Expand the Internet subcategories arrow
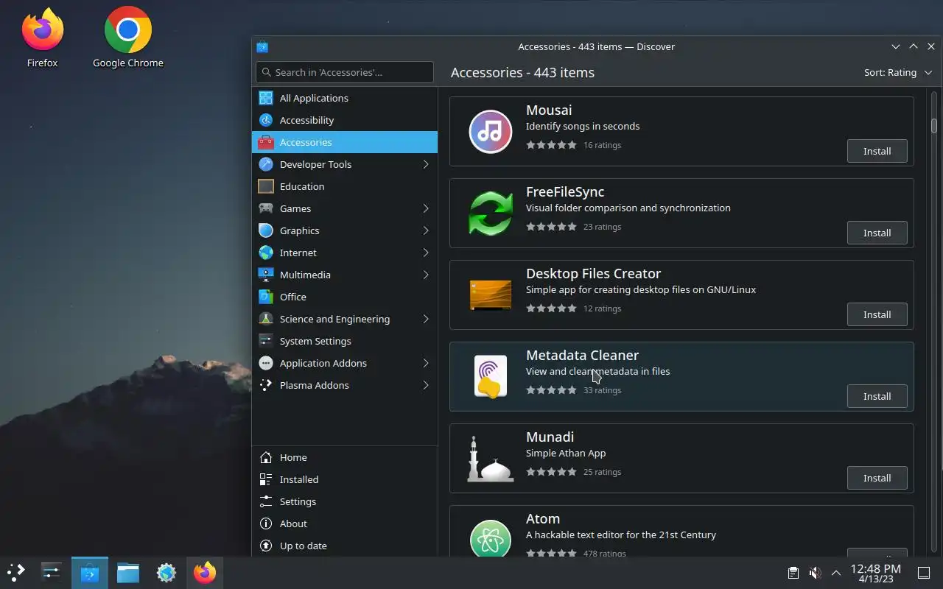943x589 pixels. click(426, 253)
